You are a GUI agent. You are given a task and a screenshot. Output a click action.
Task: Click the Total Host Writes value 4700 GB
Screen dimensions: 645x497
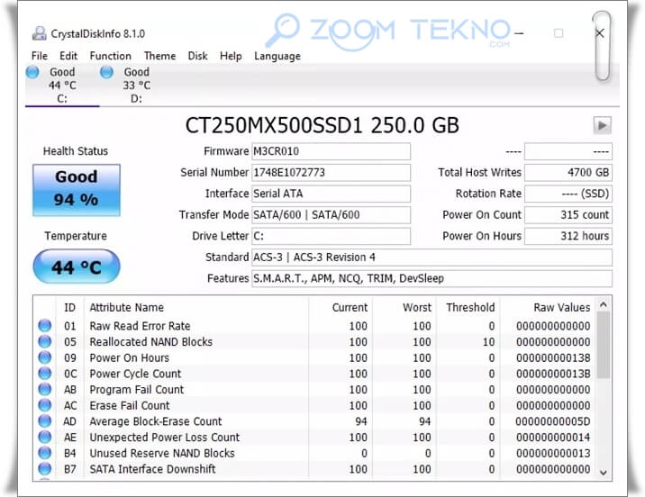tap(568, 173)
